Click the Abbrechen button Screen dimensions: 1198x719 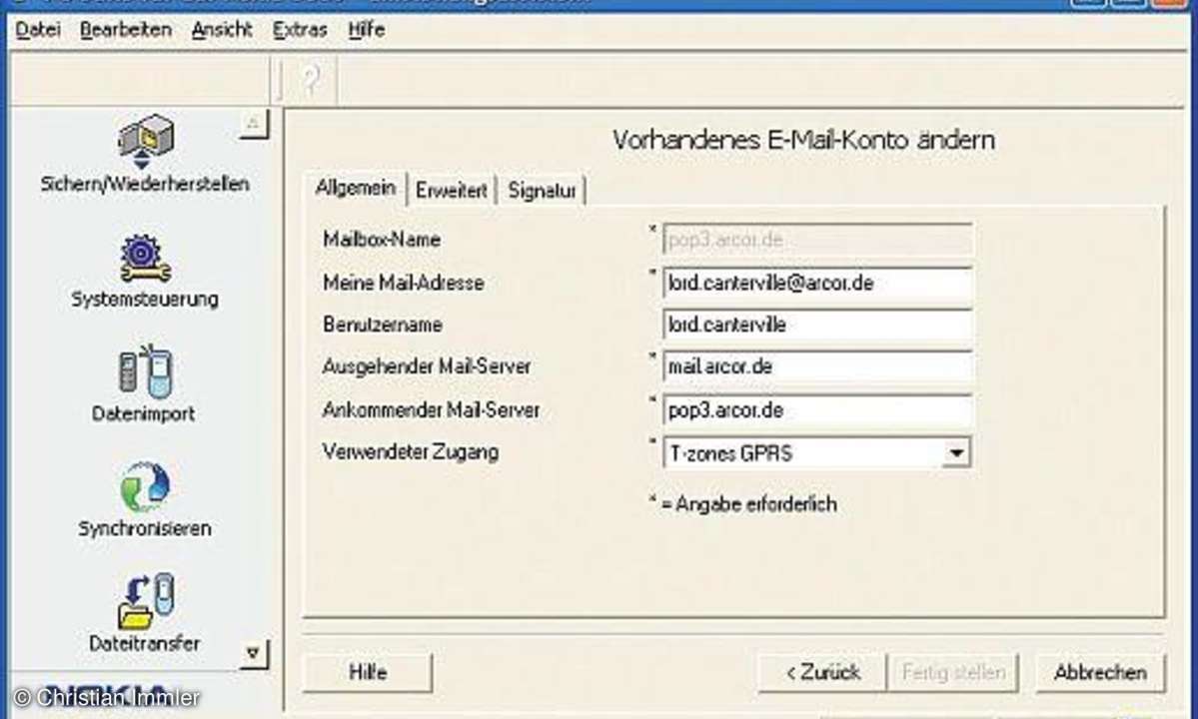coord(1100,672)
